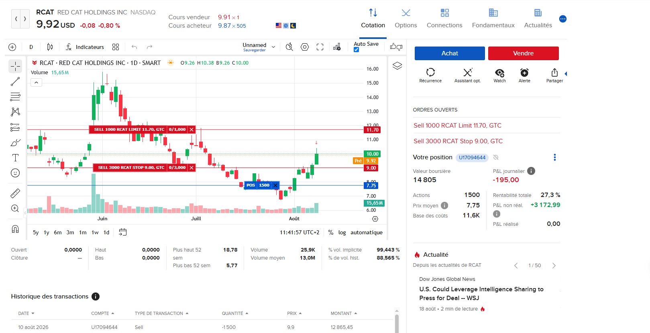Open the D interval selector

pyautogui.click(x=31, y=47)
